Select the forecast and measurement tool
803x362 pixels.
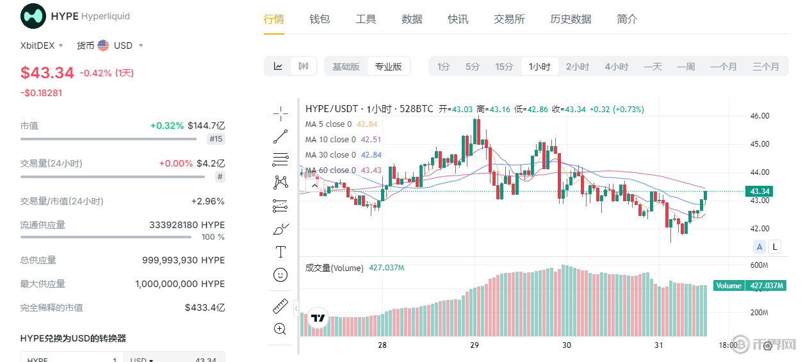[280, 206]
